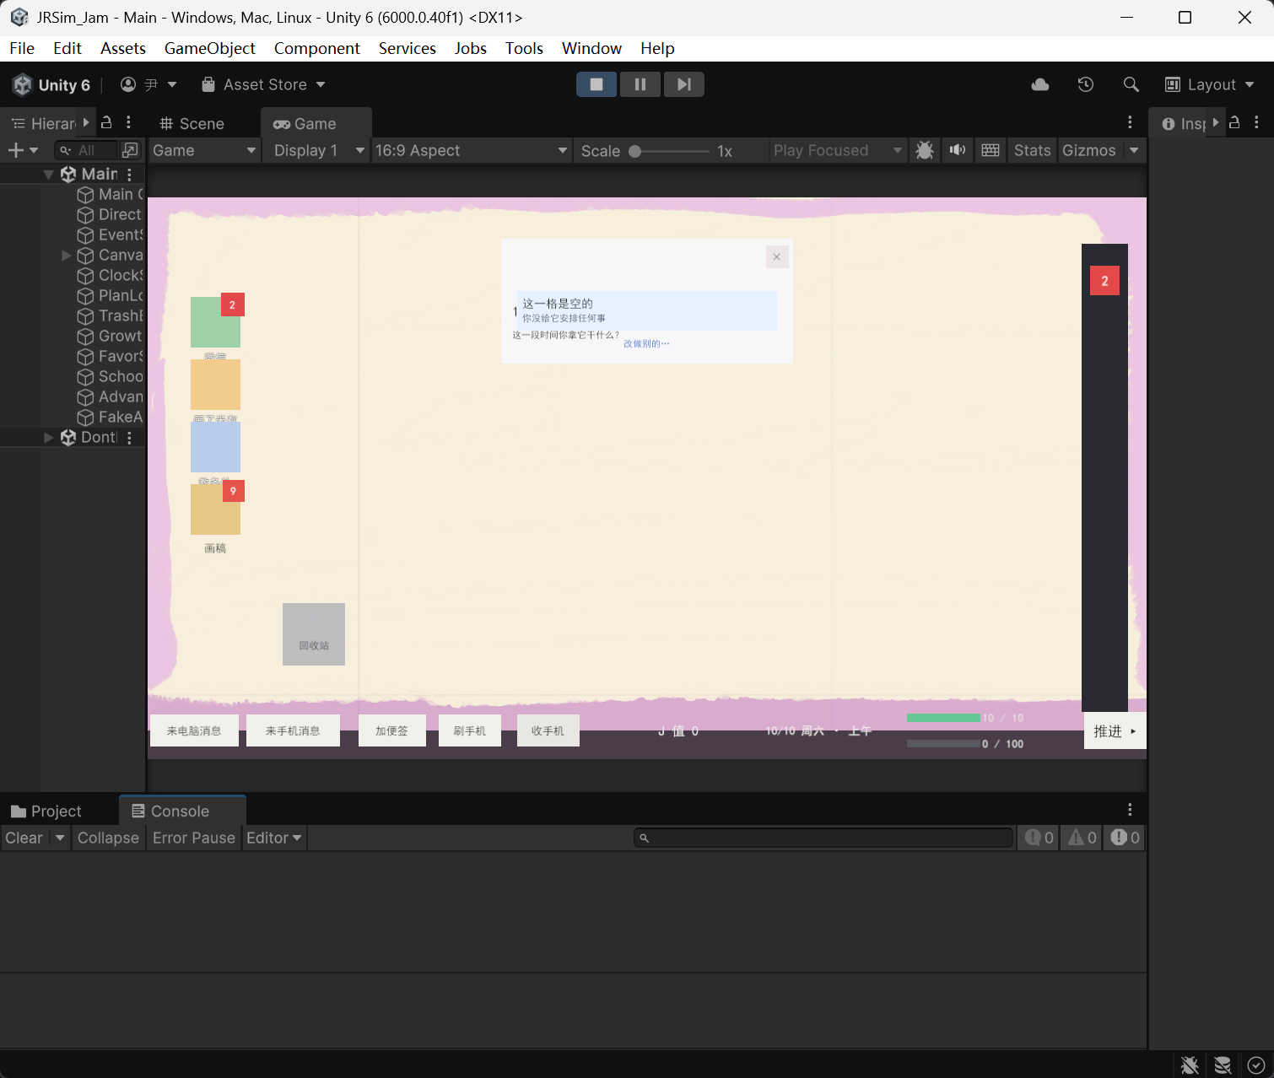The width and height of the screenshot is (1274, 1078).
Task: Open the Layout dropdown
Action: coord(1210,84)
